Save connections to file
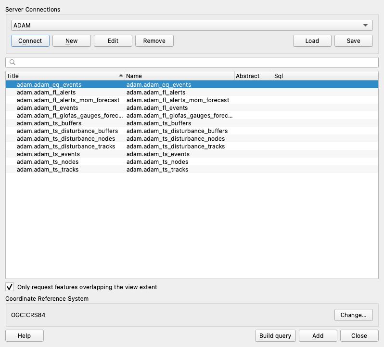Viewport: 384px width, 347px height. tap(353, 40)
